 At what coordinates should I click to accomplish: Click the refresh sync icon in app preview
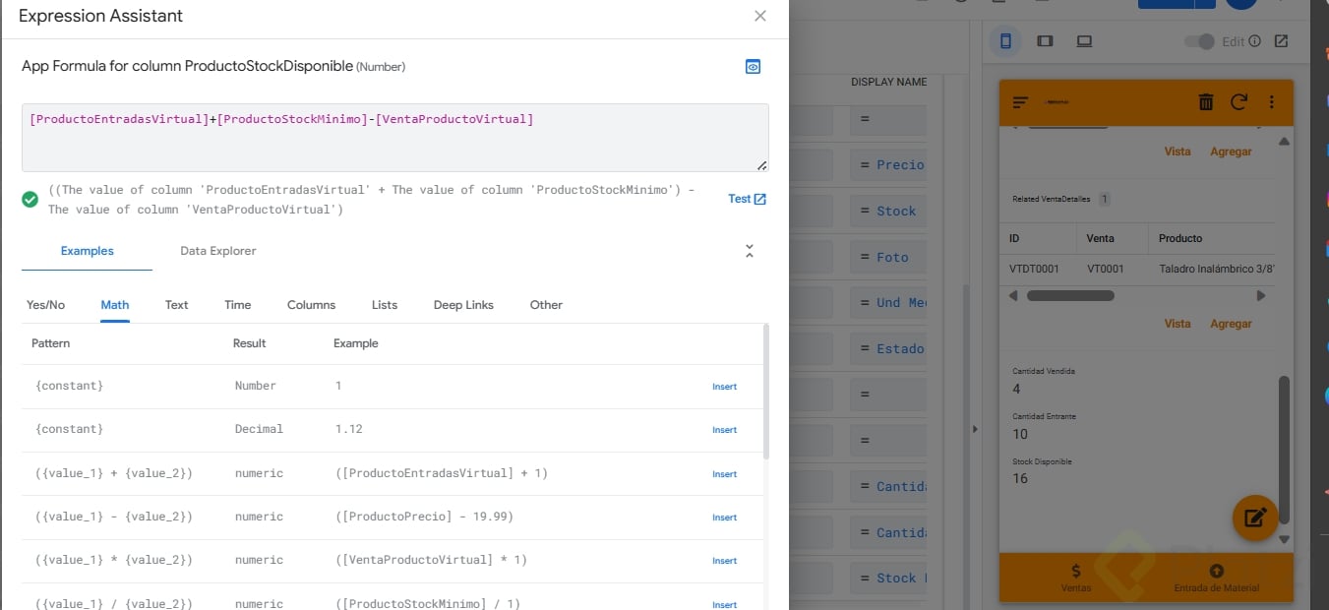pyautogui.click(x=1238, y=101)
